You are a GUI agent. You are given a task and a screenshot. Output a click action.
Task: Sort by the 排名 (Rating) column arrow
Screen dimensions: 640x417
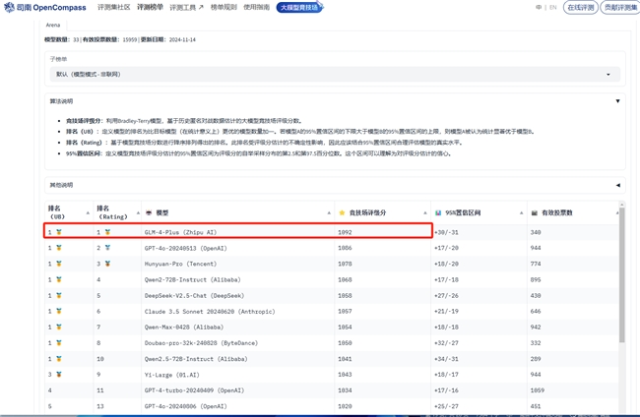pos(138,212)
